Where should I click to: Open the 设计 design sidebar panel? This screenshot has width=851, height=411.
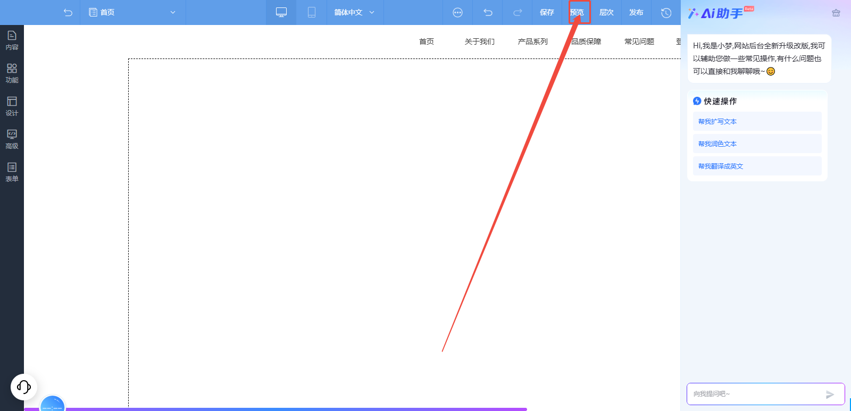12,106
